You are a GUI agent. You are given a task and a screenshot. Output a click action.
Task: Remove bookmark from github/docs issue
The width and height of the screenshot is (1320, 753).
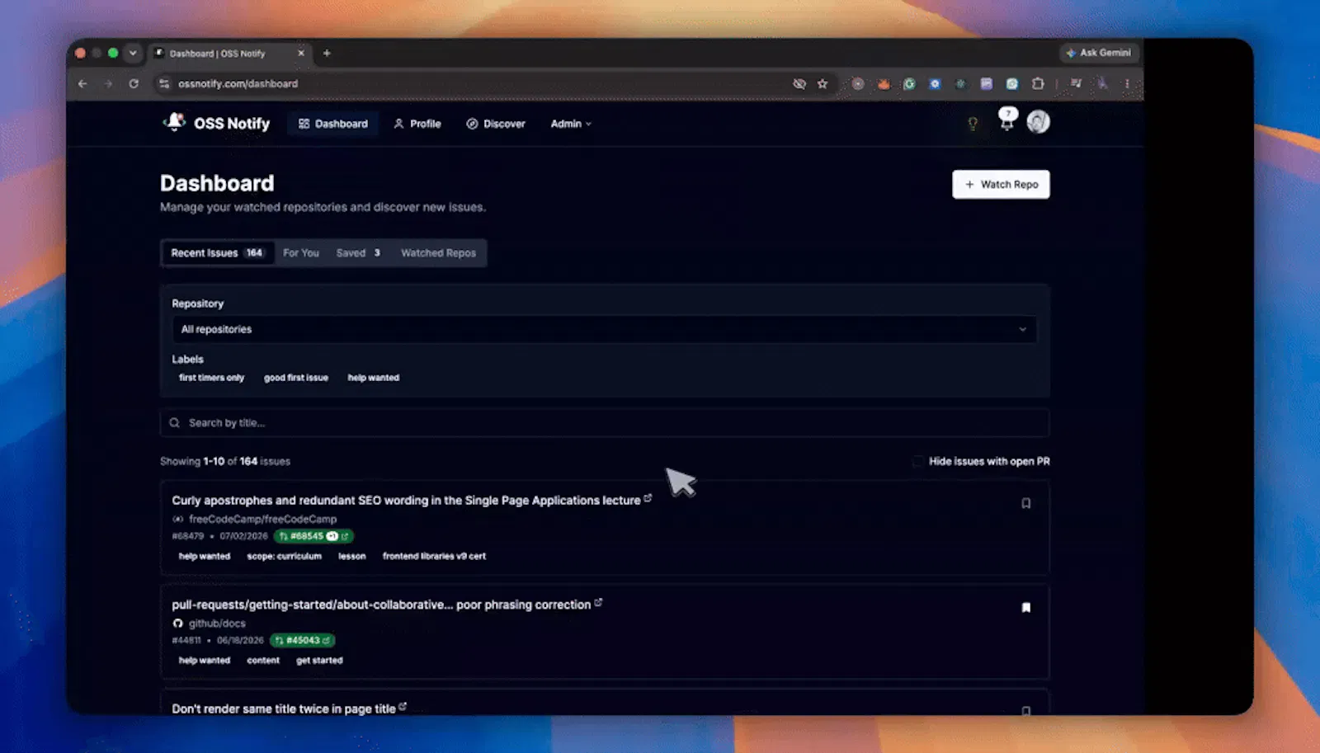point(1025,608)
